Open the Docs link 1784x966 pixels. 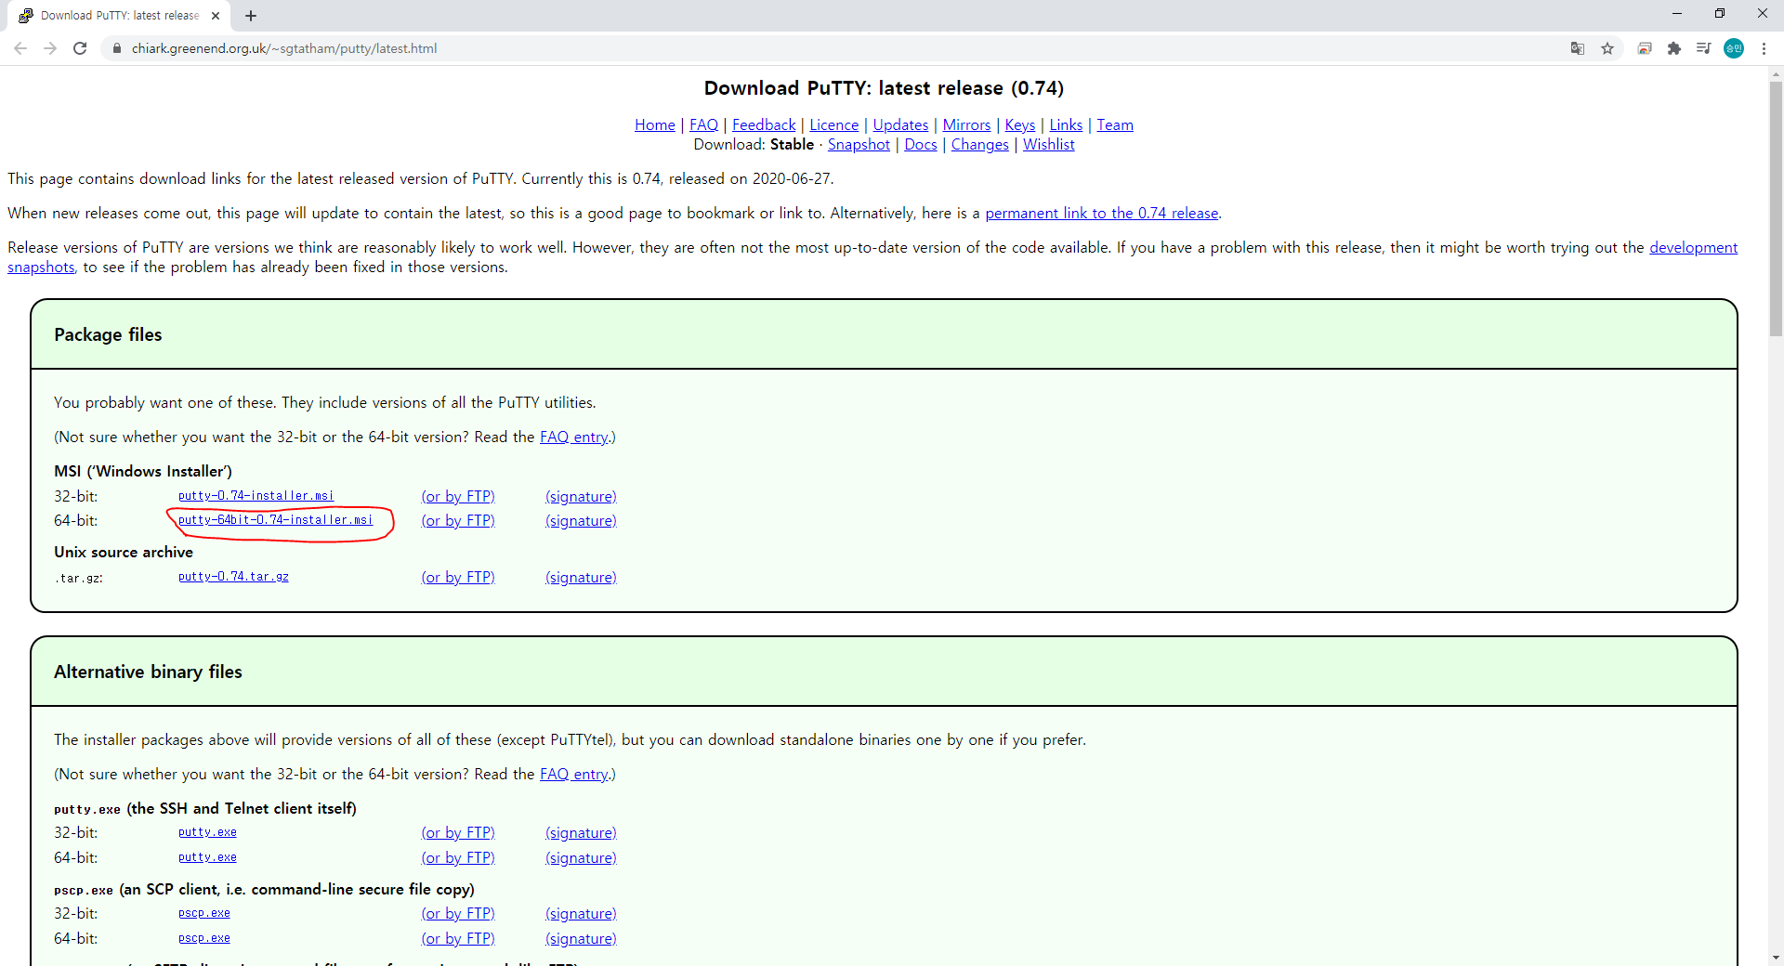(921, 144)
